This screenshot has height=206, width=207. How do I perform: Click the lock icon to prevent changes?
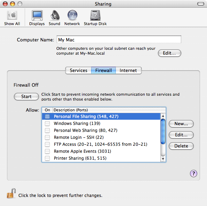coord(11,193)
